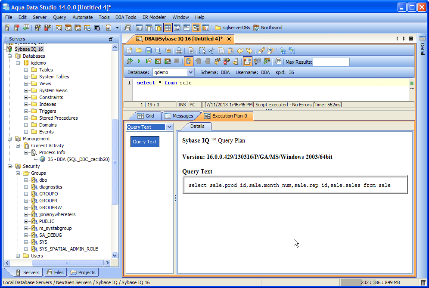Image resolution: width=429 pixels, height=288 pixels.
Task: Open the small dropdown arrow in main toolbar
Action: point(118,28)
